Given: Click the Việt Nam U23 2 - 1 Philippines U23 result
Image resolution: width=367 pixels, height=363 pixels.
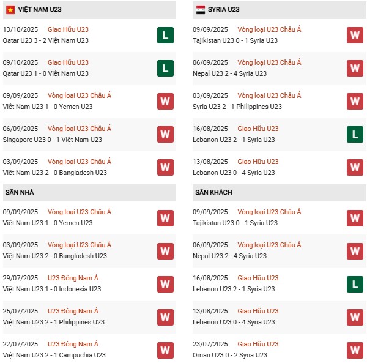Looking at the screenshot, I should coord(54,322).
